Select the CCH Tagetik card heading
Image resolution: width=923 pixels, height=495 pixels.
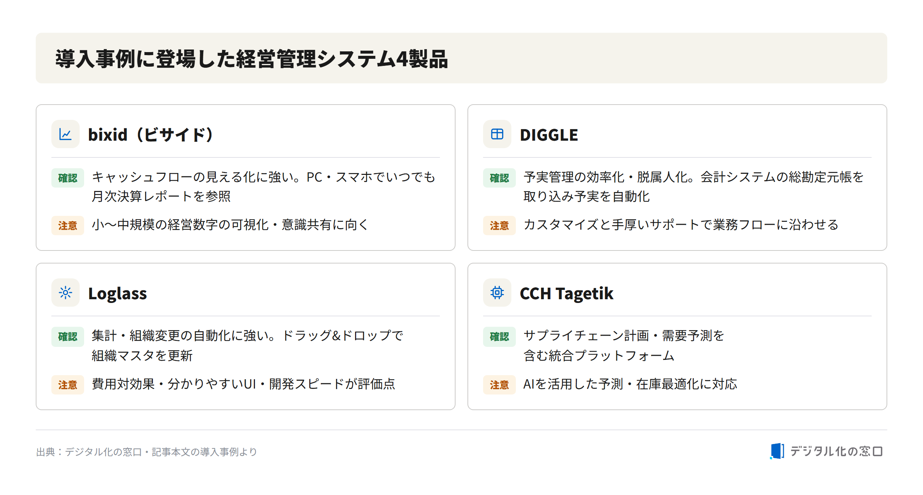(566, 293)
